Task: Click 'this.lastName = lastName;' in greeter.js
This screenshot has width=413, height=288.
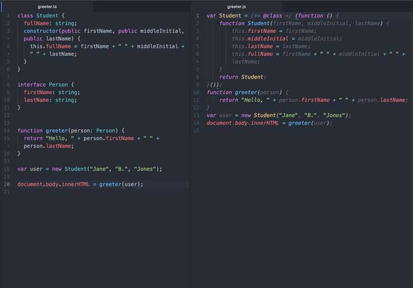Action: coord(271,46)
